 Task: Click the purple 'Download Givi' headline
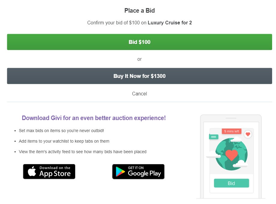[x=94, y=118]
